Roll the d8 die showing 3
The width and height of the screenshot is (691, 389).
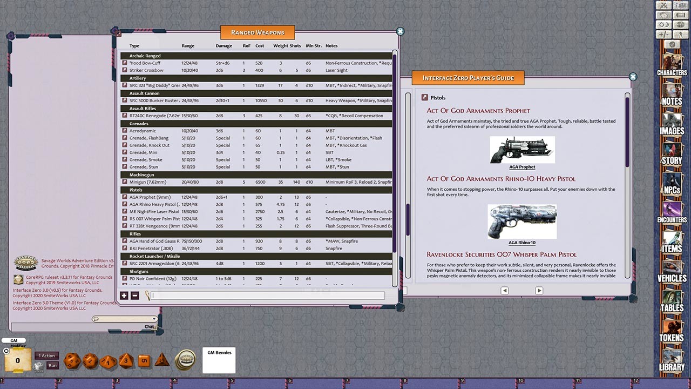coord(126,361)
